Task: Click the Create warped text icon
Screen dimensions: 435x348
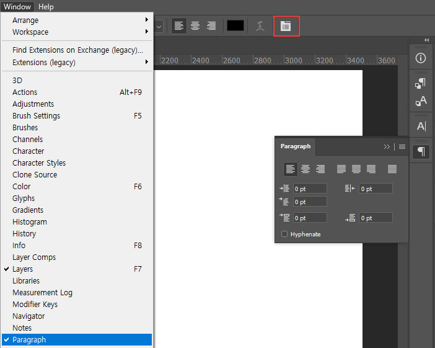Action: point(260,26)
